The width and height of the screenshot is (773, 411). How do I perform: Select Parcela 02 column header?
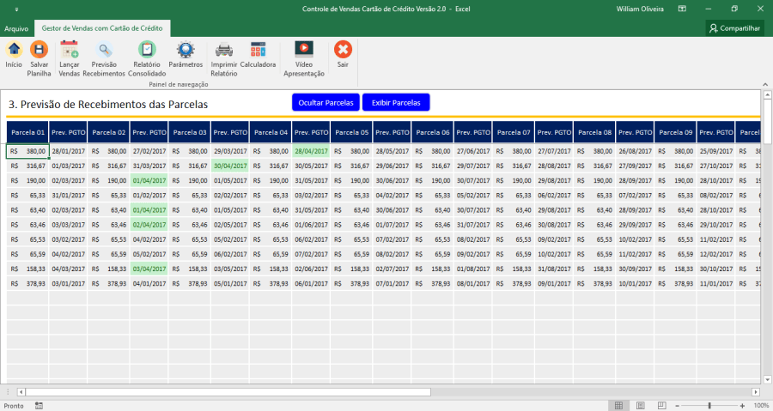[x=108, y=132]
